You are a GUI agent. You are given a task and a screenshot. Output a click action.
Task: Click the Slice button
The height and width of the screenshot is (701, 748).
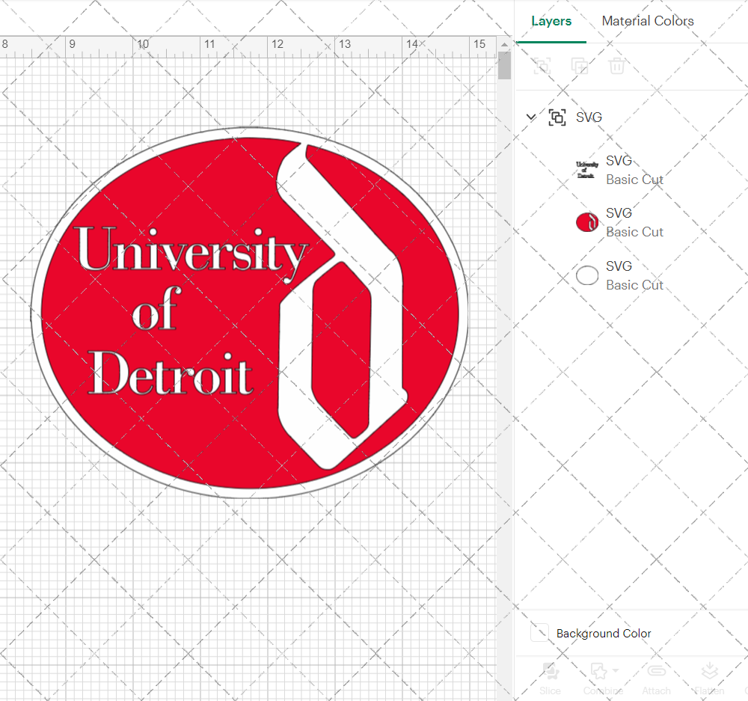[550, 679]
